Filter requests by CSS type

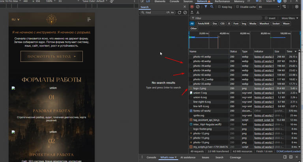(223, 24)
